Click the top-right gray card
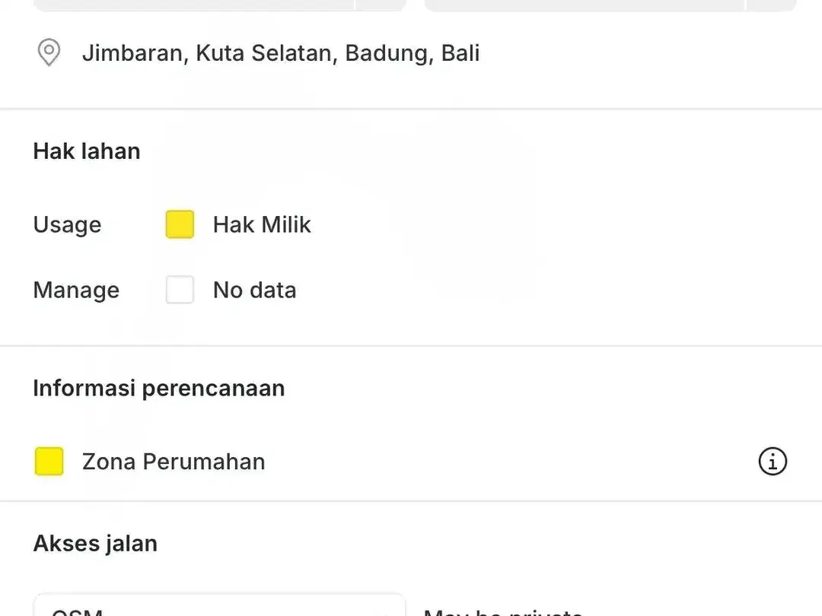 [610, 5]
